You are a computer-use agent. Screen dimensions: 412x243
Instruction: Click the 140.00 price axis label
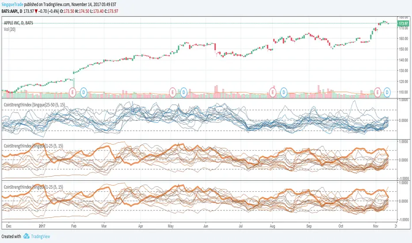coord(403,60)
